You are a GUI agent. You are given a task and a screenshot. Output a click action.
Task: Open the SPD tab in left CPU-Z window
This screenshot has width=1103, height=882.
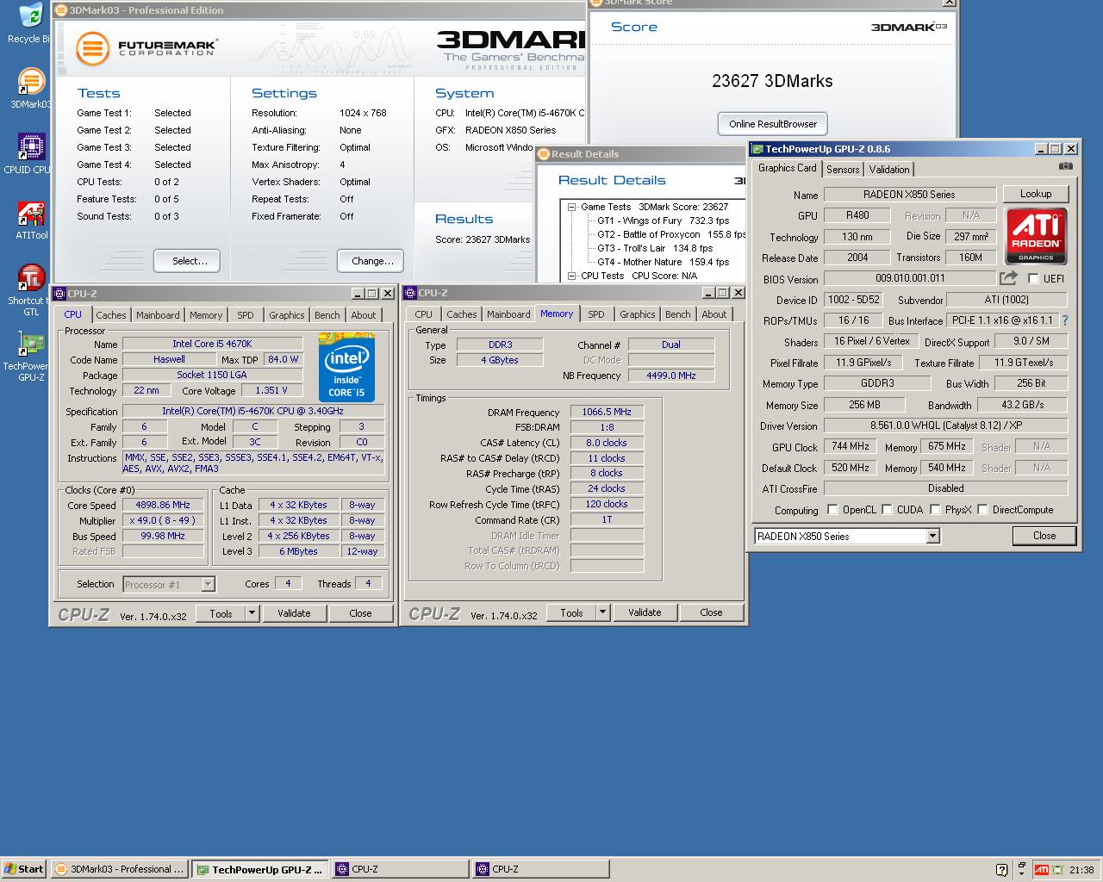(246, 315)
